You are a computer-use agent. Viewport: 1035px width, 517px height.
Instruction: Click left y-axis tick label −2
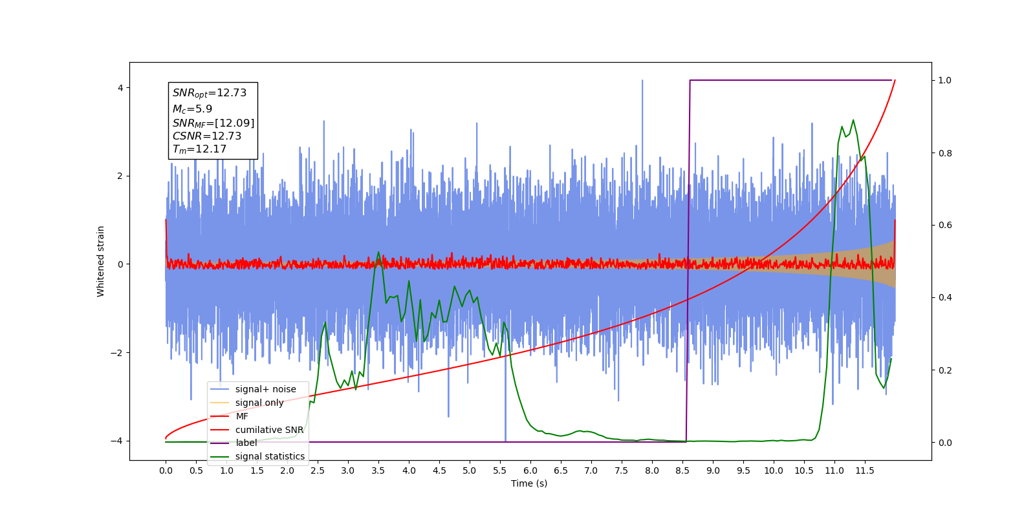116,353
